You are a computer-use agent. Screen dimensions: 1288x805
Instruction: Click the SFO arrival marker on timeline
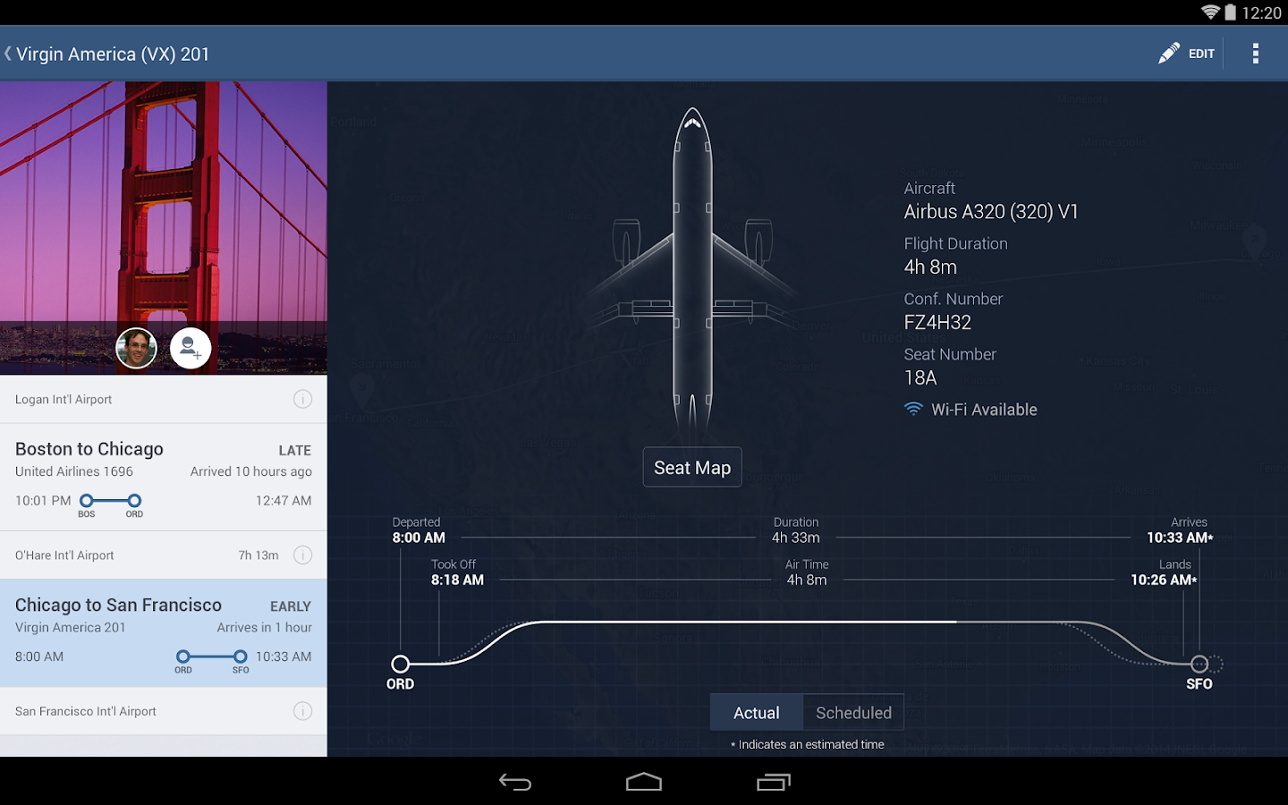(x=1199, y=664)
